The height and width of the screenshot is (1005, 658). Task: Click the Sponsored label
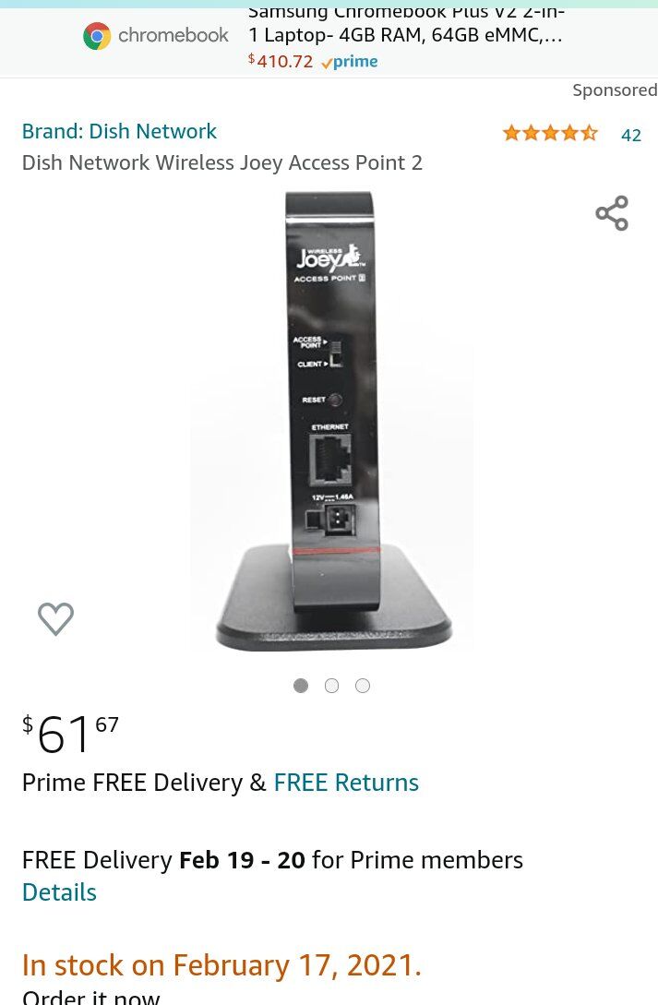click(615, 90)
